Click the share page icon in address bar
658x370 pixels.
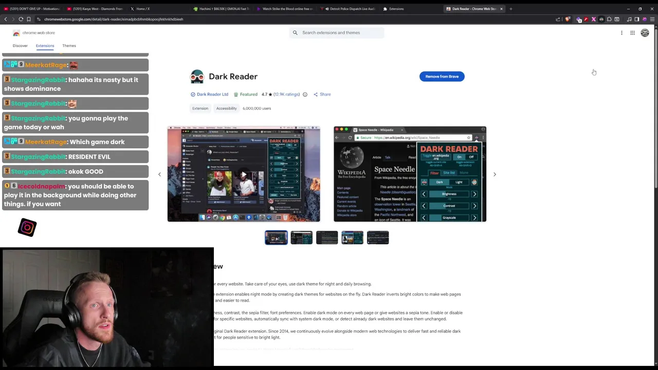click(558, 20)
